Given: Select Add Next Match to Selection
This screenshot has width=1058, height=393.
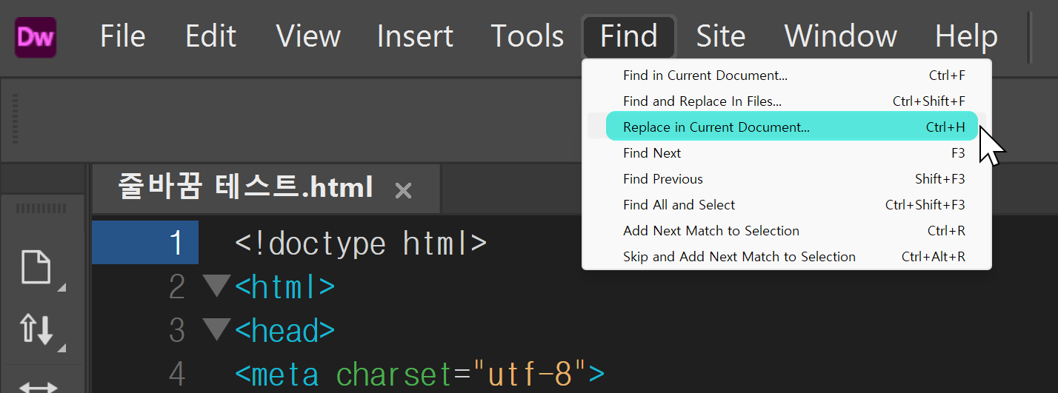Looking at the screenshot, I should coord(711,231).
